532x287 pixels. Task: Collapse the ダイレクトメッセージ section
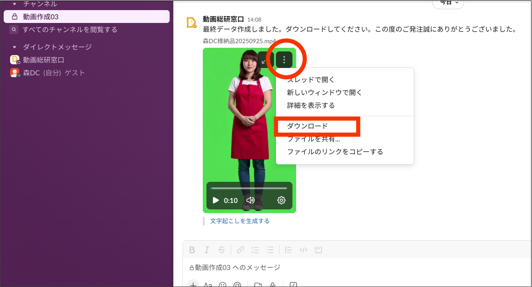click(x=14, y=47)
